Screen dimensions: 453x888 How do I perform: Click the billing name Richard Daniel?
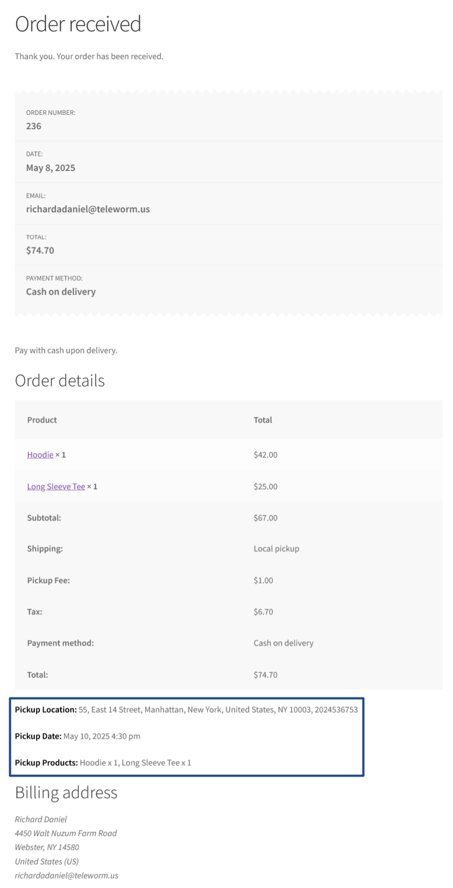(x=41, y=819)
